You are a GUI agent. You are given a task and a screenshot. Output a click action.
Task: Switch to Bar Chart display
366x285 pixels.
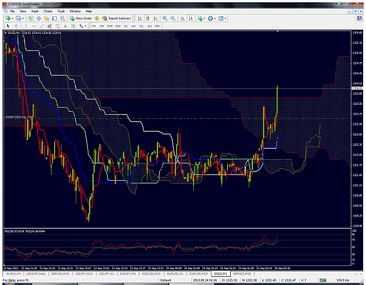(139, 18)
